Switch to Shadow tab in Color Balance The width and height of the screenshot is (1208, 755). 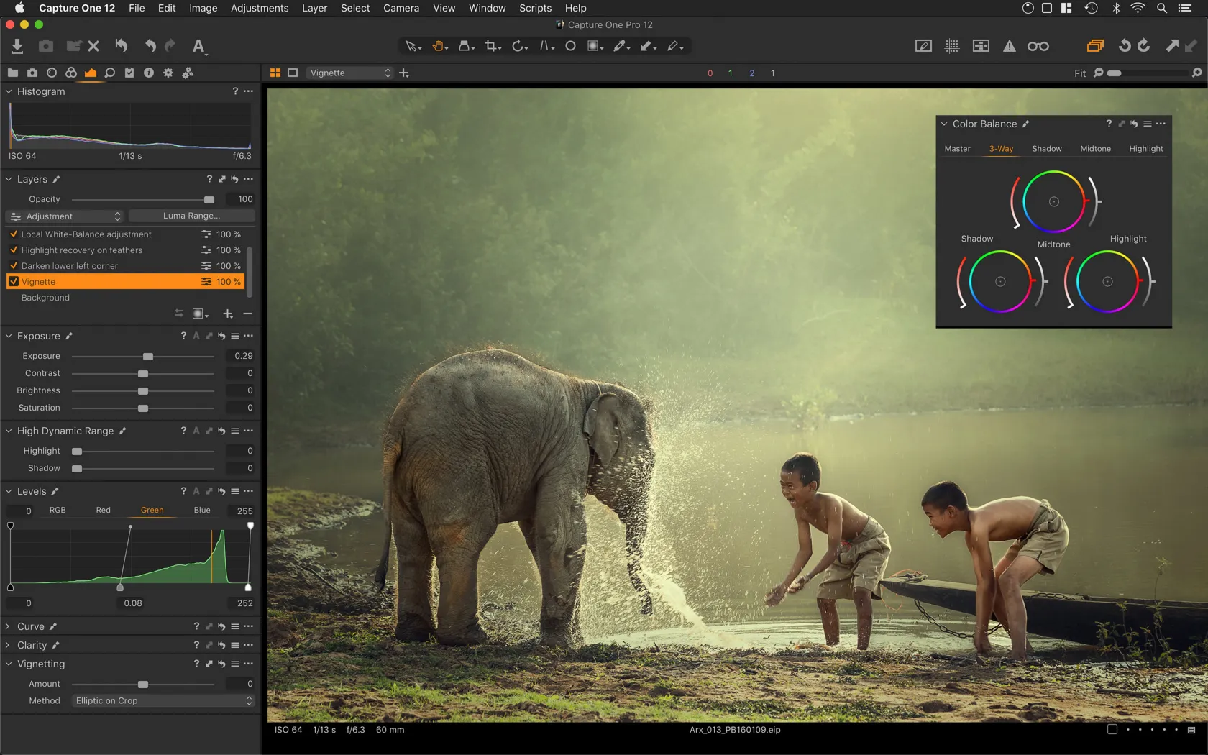point(1046,149)
